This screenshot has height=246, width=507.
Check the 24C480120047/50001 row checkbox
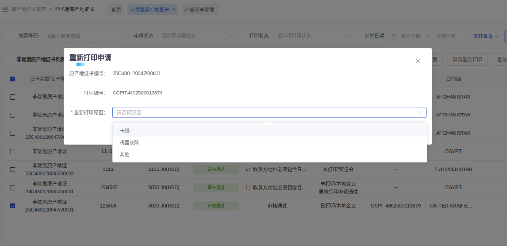tap(13, 187)
